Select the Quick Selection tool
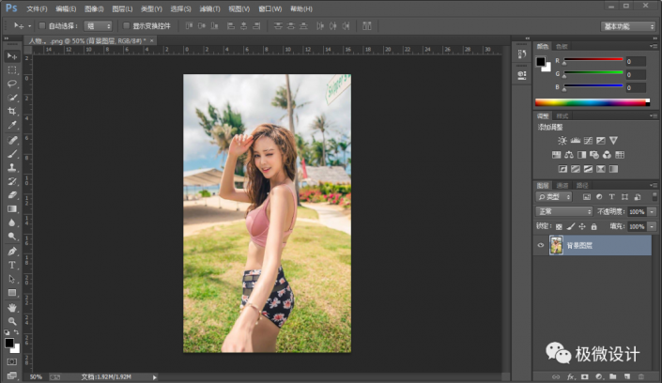 coord(12,98)
